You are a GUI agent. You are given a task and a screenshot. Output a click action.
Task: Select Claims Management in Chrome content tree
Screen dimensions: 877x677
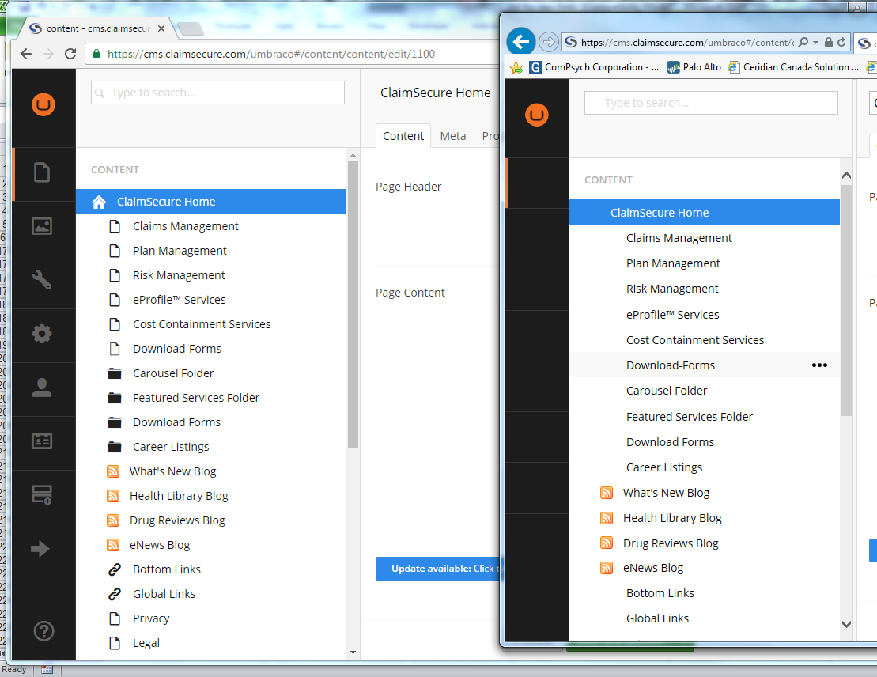click(185, 226)
